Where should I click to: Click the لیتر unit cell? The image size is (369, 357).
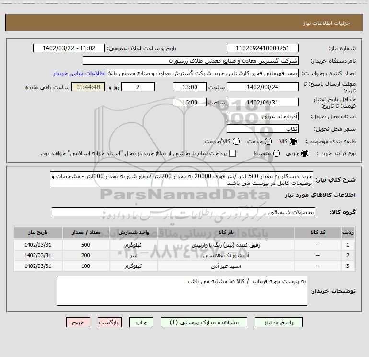[x=133, y=256]
